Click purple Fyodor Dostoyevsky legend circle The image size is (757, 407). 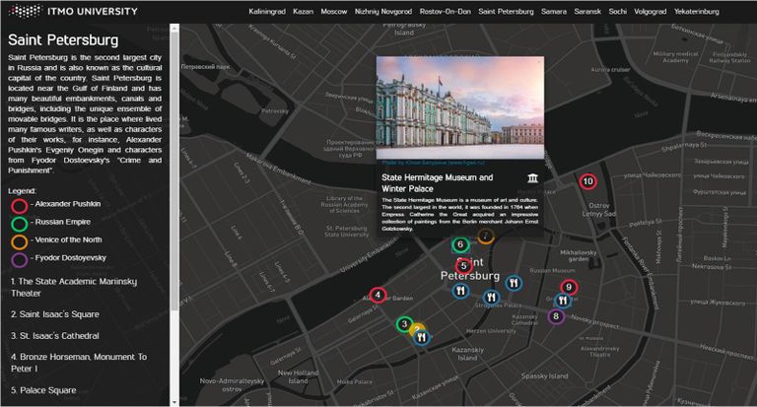pos(20,260)
